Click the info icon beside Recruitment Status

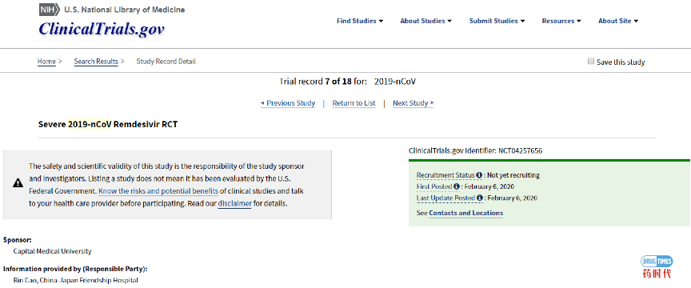[479, 175]
